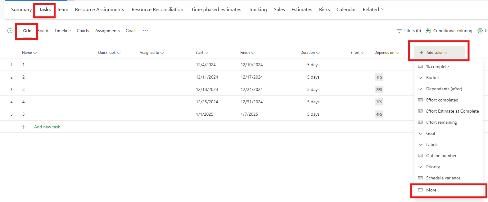Open Filters (0) button
Image resolution: width=488 pixels, height=202 pixels.
[x=409, y=31]
